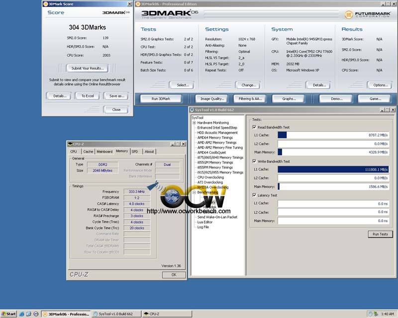
Task: Click Select under Tests
Action: coord(182,85)
